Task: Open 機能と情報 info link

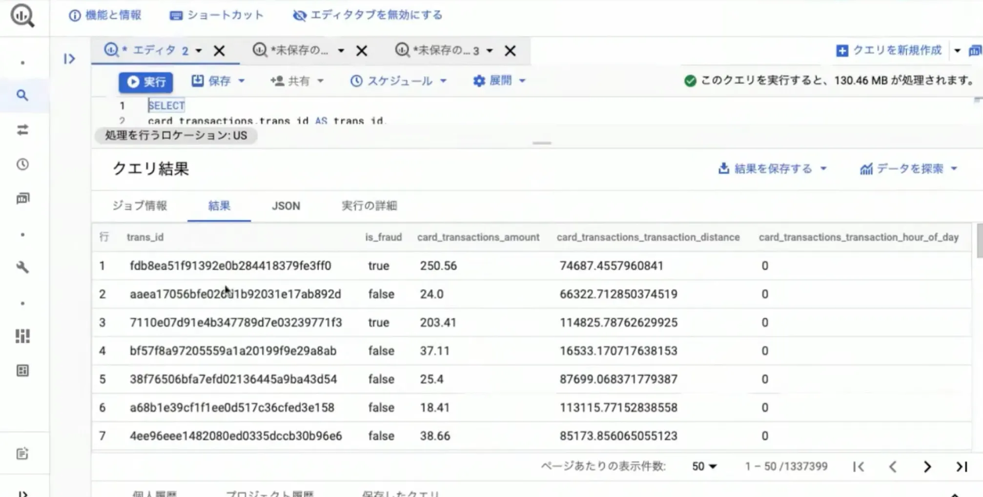Action: click(x=105, y=15)
